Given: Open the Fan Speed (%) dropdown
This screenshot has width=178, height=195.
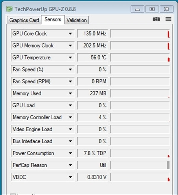Looking at the screenshot, I should pyautogui.click(x=70, y=69).
